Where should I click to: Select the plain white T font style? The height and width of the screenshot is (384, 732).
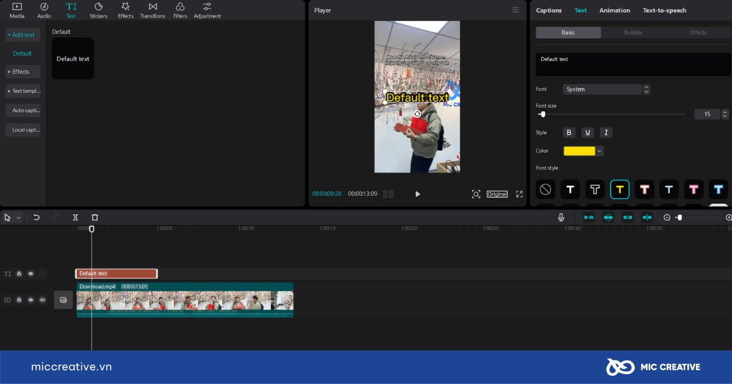pos(570,190)
